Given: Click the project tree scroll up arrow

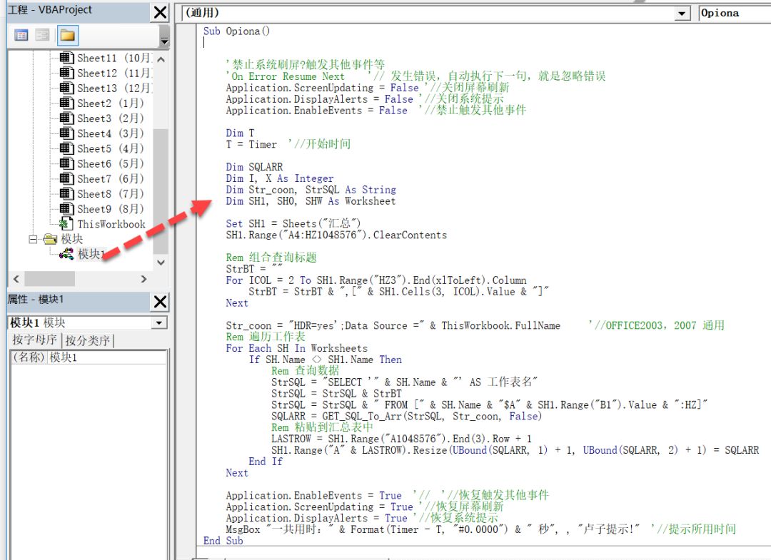Looking at the screenshot, I should tap(161, 59).
